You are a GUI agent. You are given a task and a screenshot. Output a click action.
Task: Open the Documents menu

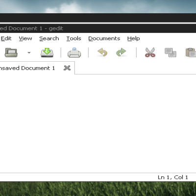(x=104, y=39)
